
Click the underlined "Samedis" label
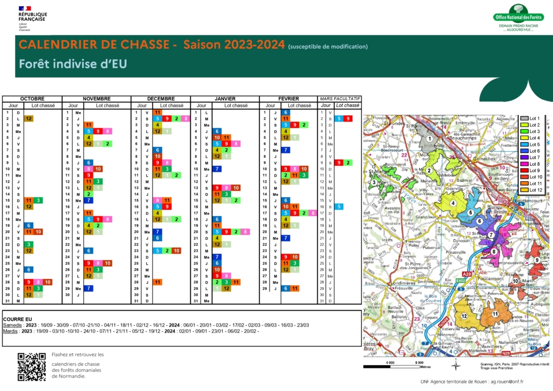point(12,325)
